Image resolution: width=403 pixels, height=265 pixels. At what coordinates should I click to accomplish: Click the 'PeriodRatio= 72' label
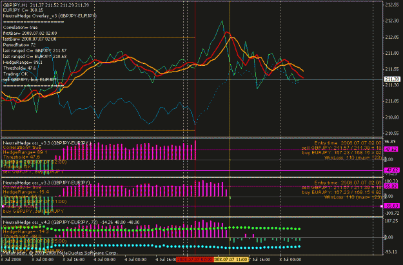(19, 44)
